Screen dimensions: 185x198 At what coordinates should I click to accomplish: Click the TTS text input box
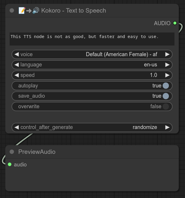pos(92,39)
